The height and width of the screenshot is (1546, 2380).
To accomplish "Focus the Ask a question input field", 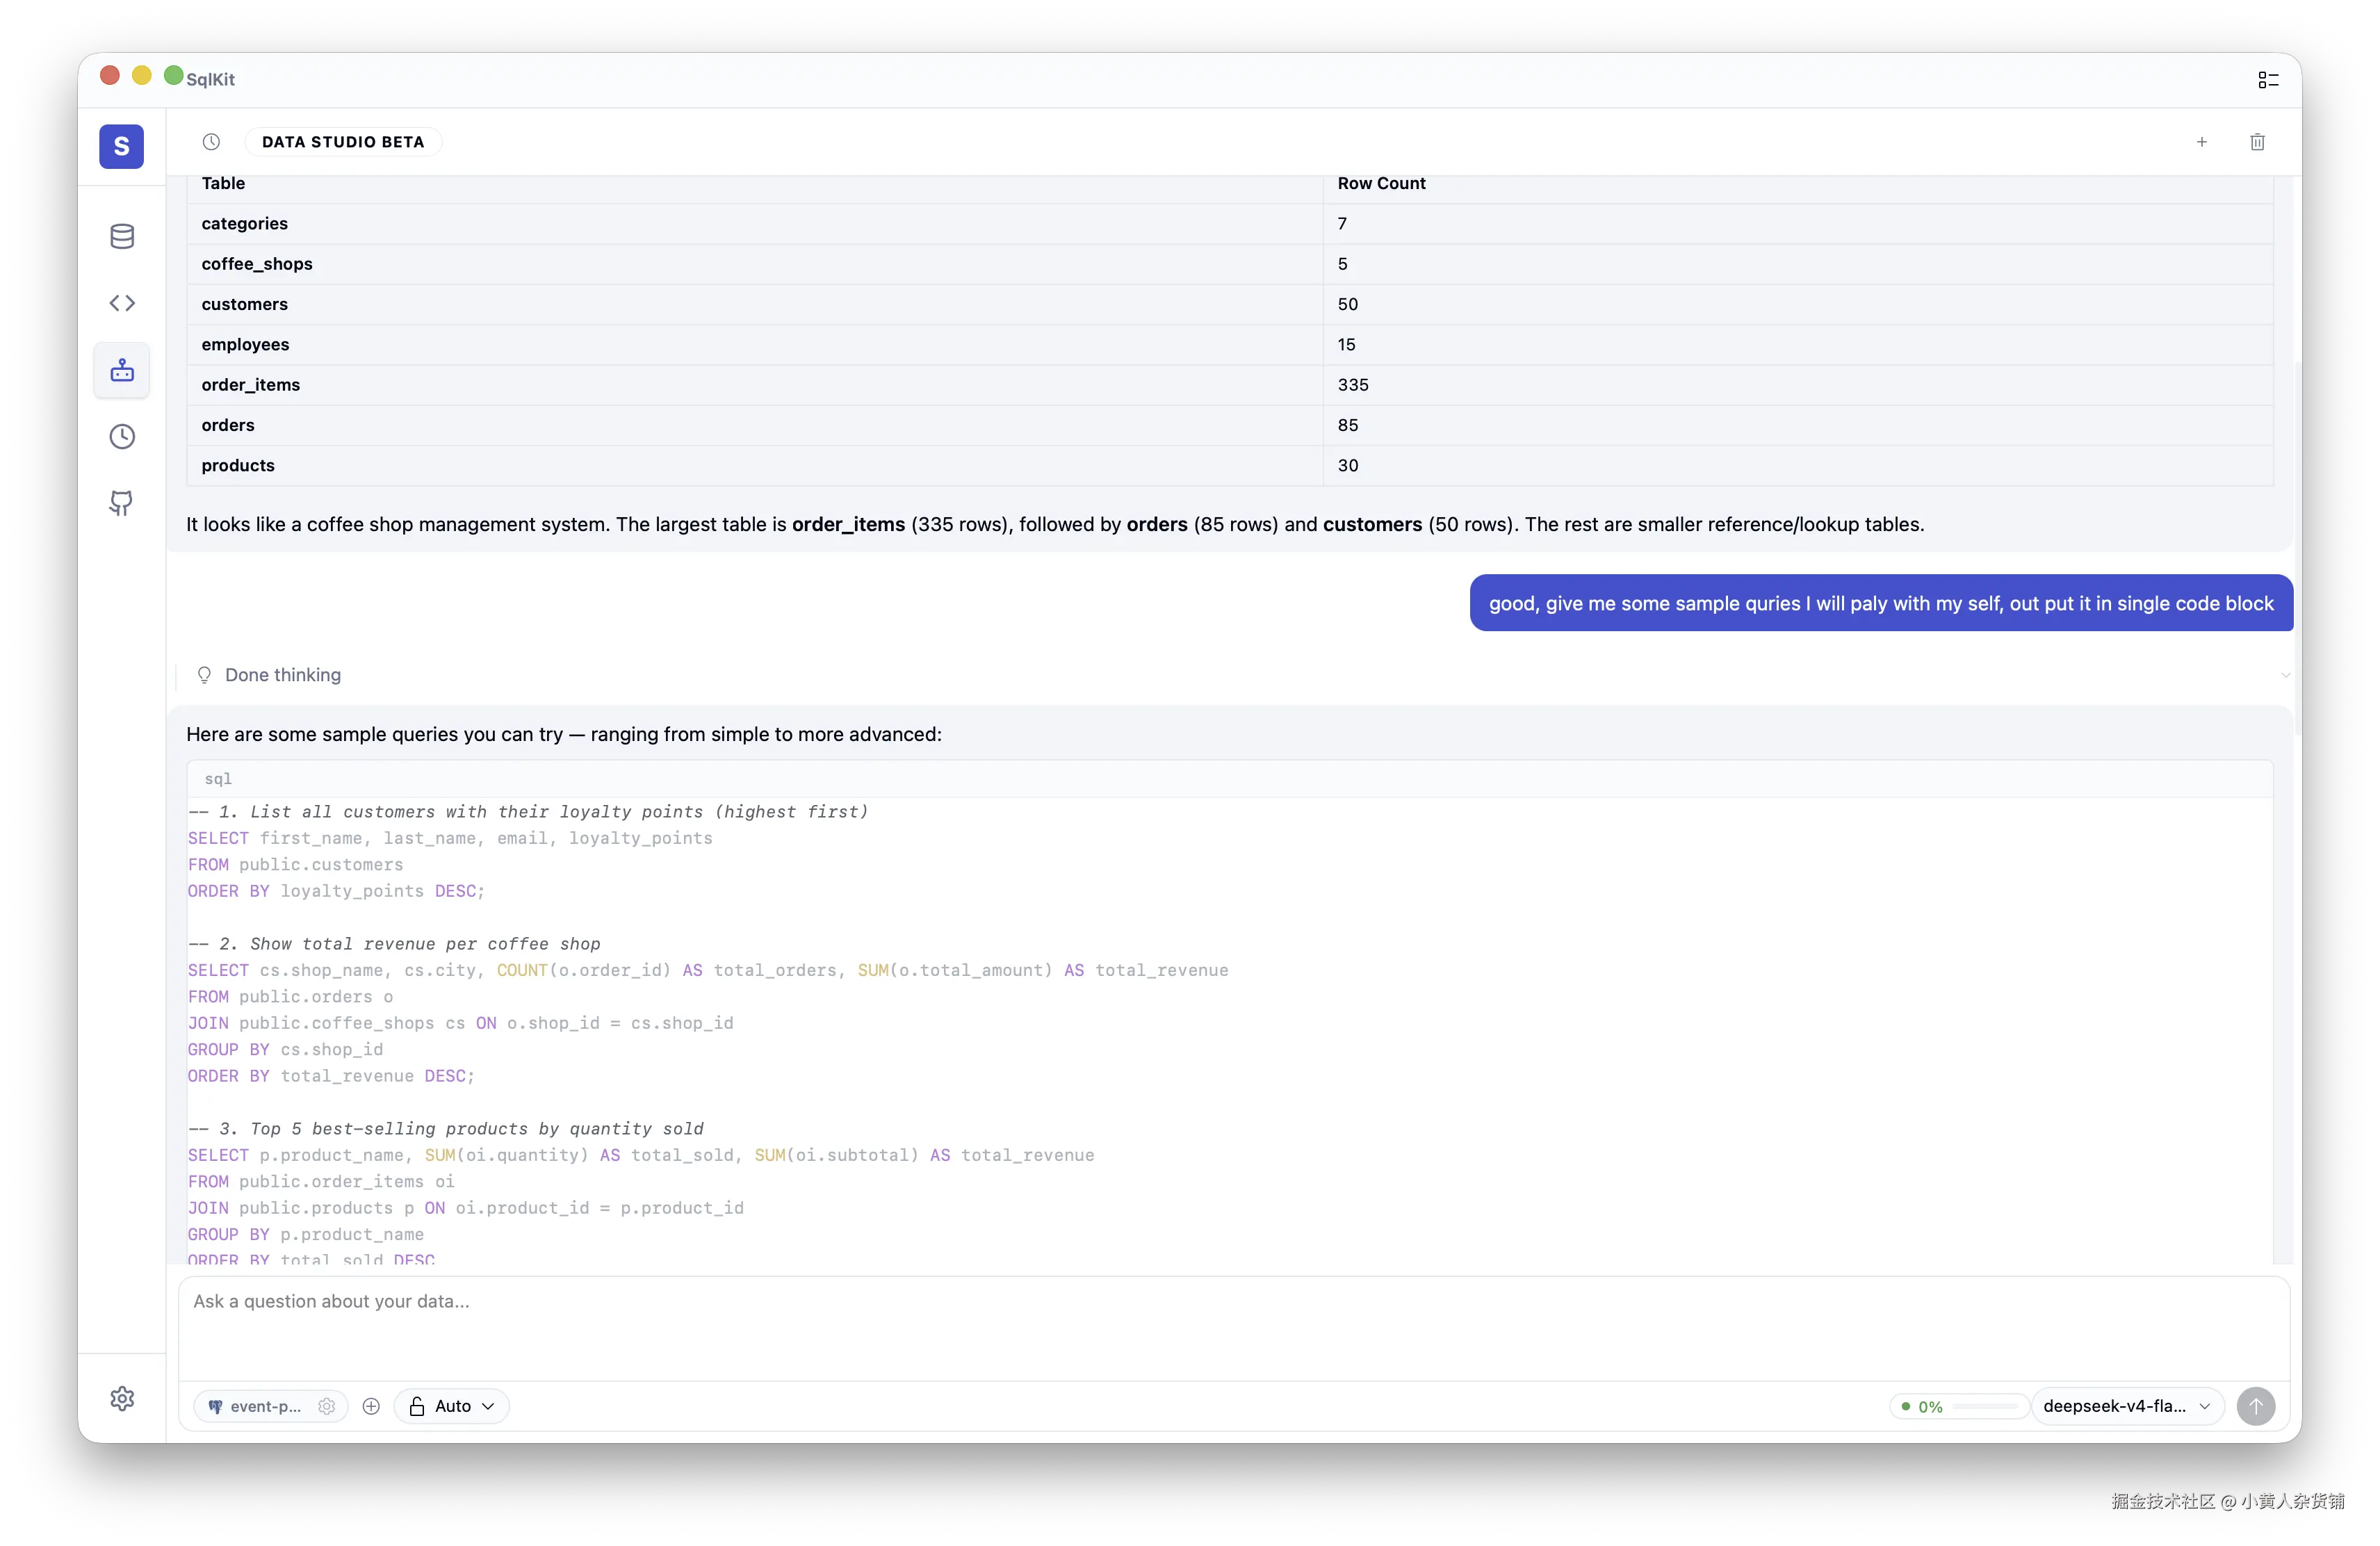I will tap(1234, 1328).
